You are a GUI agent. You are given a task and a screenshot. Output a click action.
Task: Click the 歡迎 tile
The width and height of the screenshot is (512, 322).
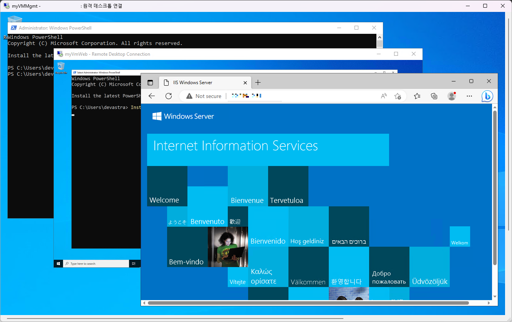[x=238, y=216]
